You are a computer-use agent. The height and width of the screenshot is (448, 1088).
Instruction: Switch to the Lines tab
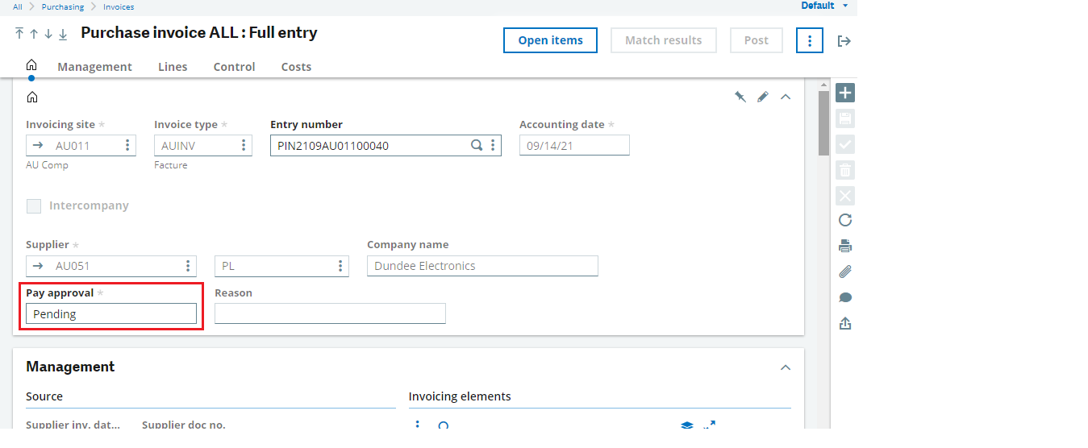[173, 67]
